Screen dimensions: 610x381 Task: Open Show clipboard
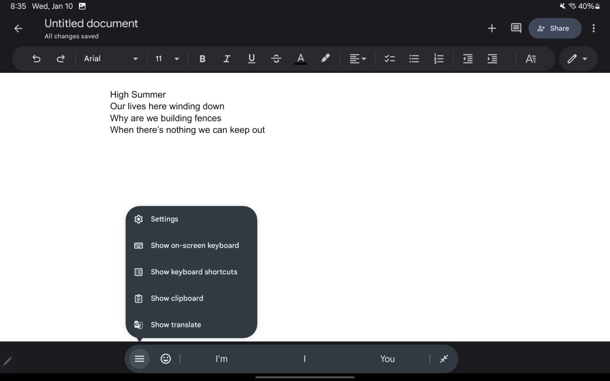(x=177, y=298)
